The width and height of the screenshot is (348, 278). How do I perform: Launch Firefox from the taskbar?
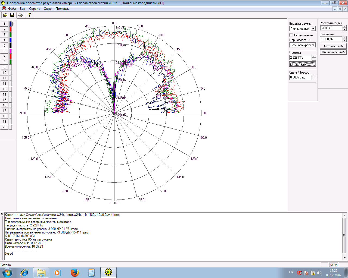(74, 272)
